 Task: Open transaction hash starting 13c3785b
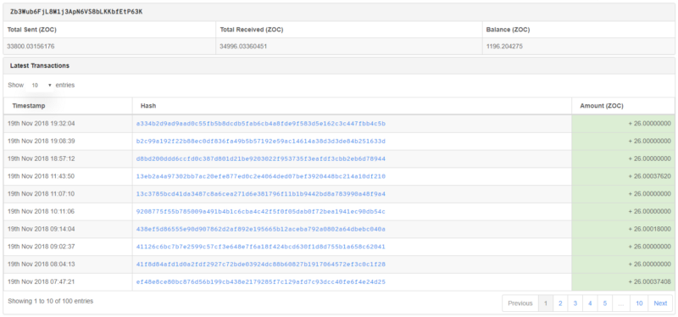click(261, 194)
